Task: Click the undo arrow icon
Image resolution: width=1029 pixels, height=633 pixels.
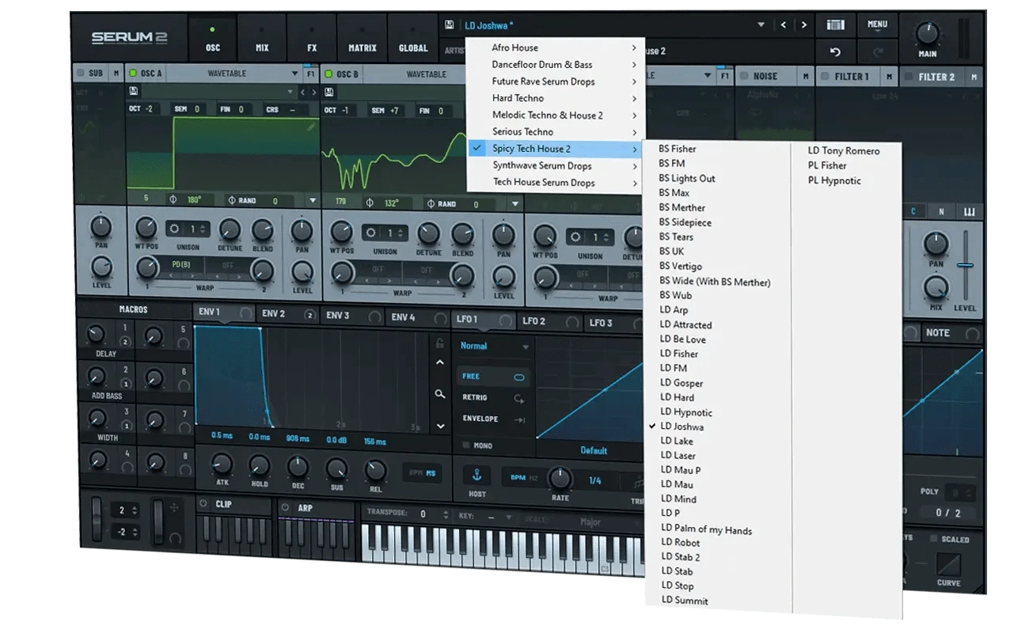Action: pos(834,52)
